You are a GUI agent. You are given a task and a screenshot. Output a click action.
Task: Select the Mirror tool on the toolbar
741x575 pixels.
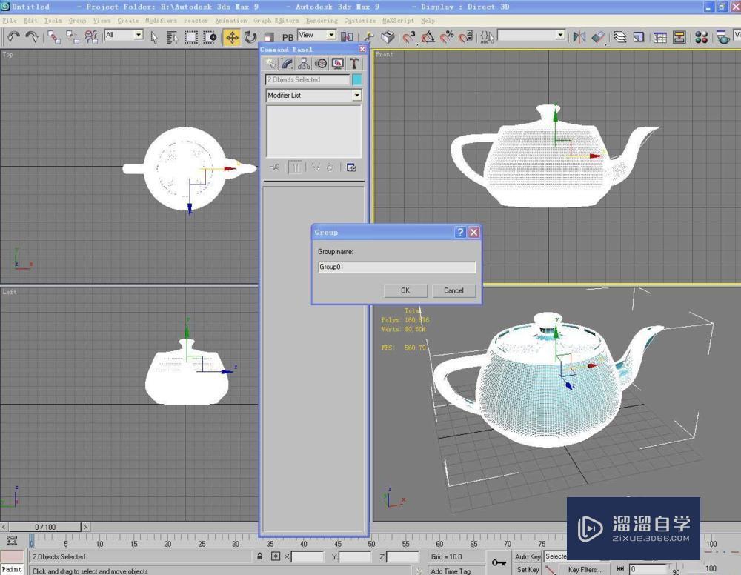579,37
